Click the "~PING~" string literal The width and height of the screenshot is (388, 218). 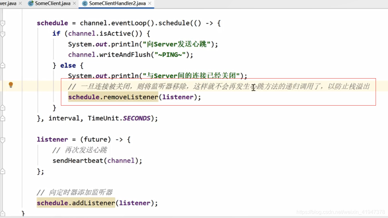click(x=170, y=55)
